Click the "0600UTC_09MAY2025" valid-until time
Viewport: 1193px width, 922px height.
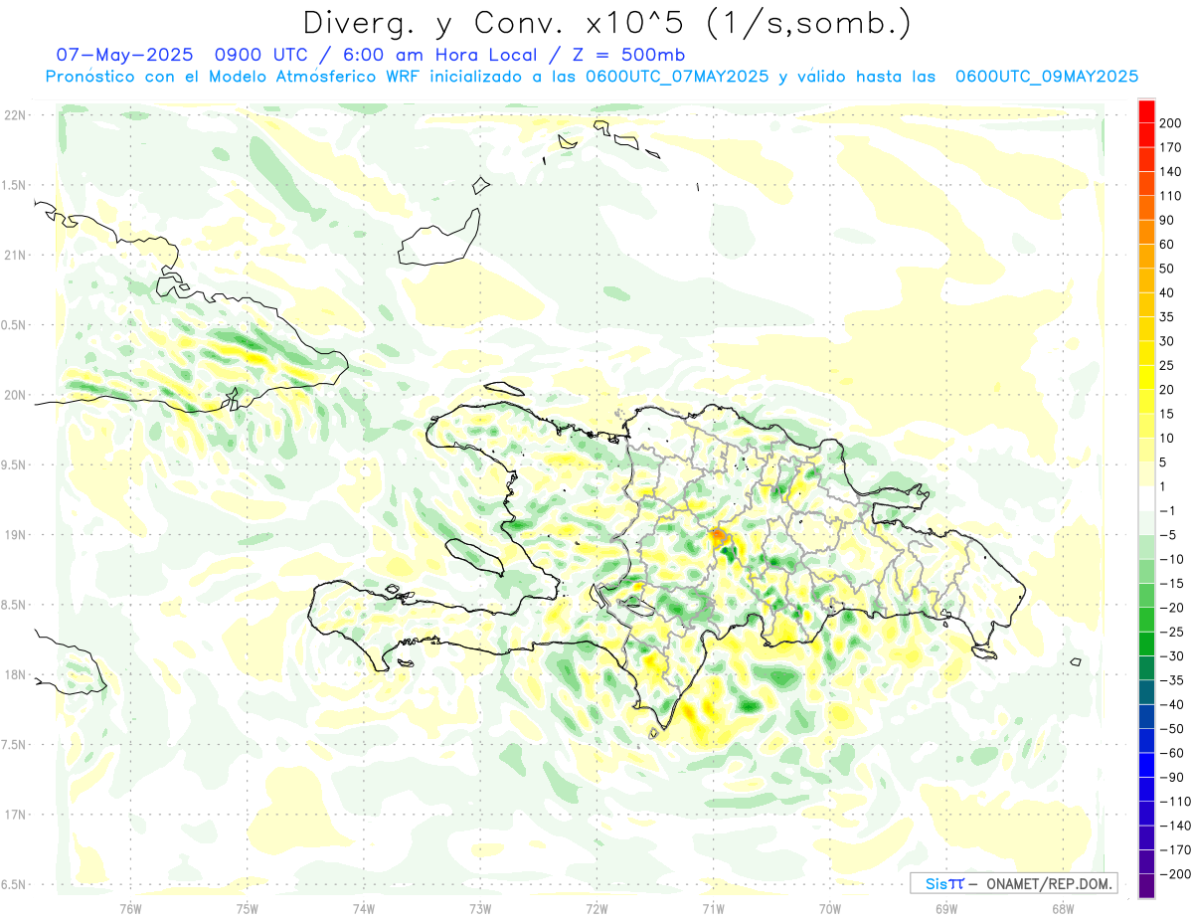(x=1047, y=77)
